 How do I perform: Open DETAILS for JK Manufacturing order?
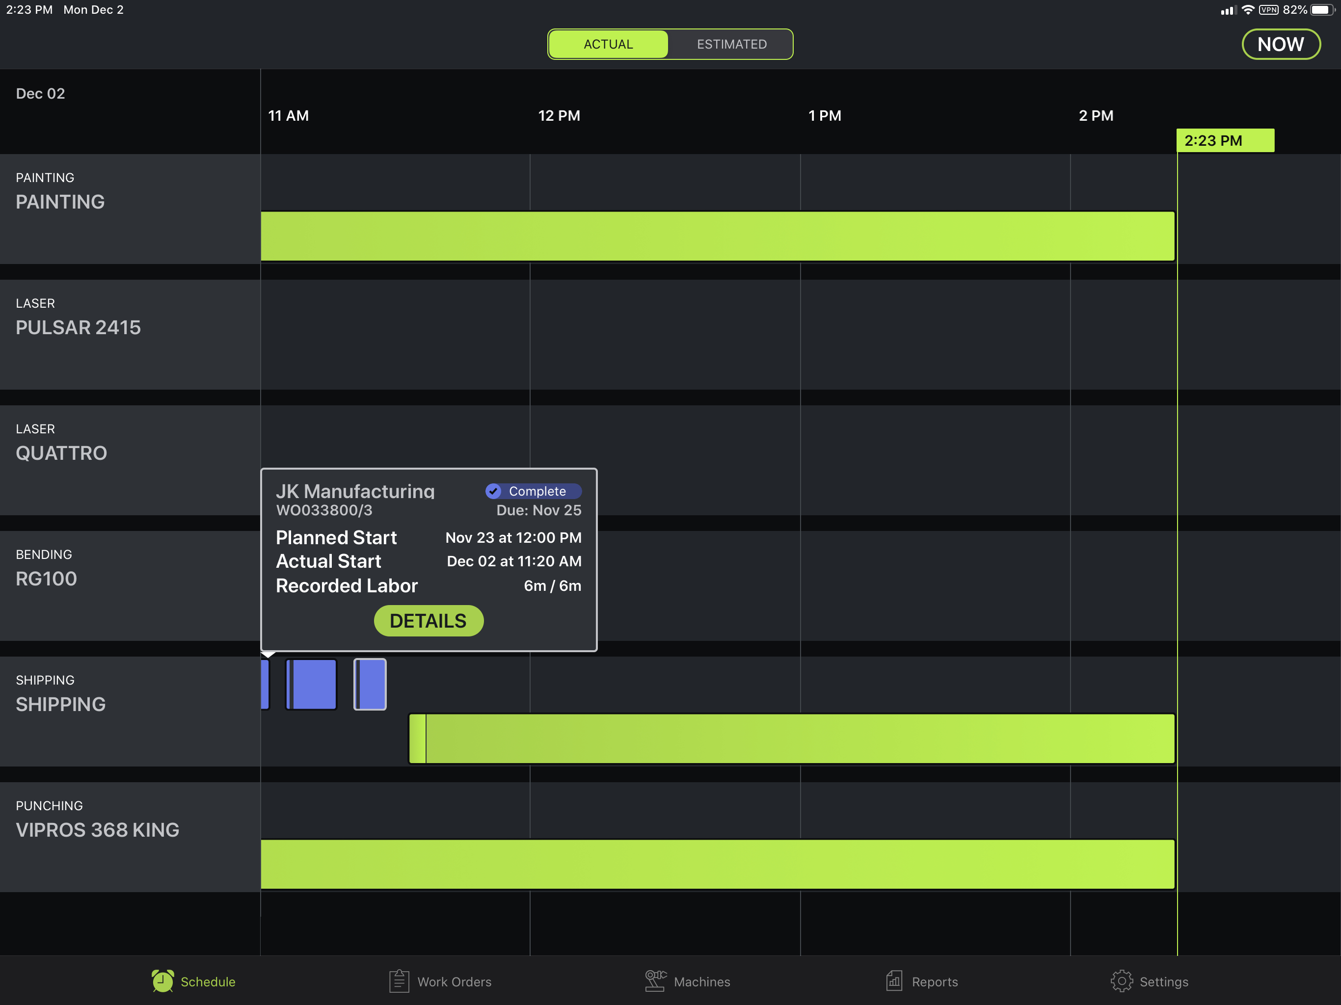click(428, 621)
